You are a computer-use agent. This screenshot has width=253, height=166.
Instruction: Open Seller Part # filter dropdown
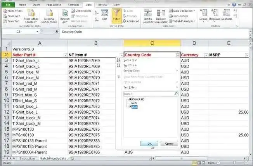pos(65,55)
